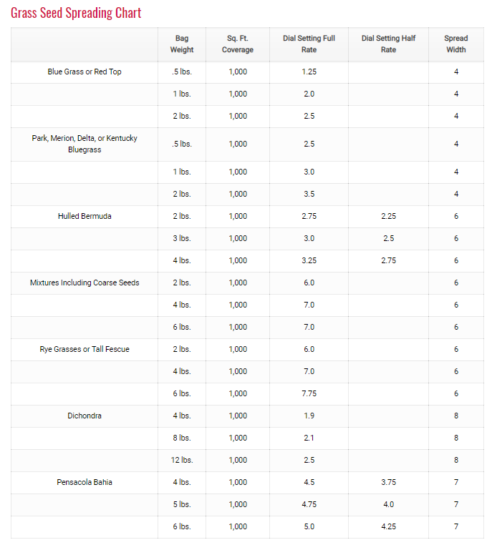
Task: Select the Bag Weight column header
Action: (182, 44)
